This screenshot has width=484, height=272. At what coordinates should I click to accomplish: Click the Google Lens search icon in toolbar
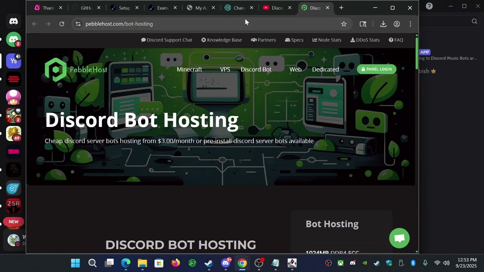(x=363, y=24)
